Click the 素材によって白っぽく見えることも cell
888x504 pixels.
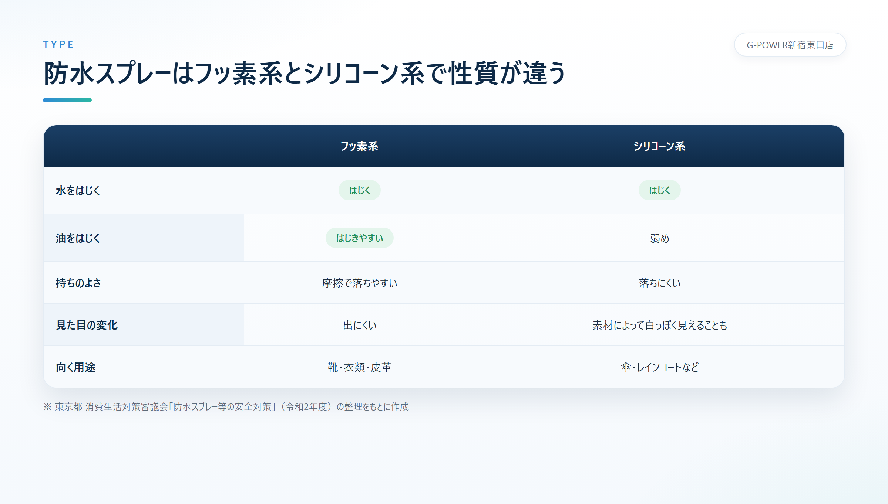(x=659, y=325)
